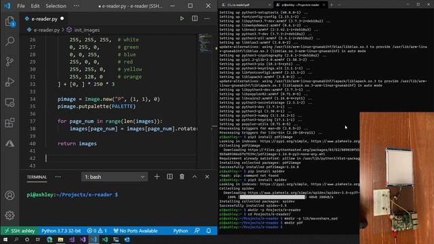Open the Run and Debug view

tap(9, 82)
